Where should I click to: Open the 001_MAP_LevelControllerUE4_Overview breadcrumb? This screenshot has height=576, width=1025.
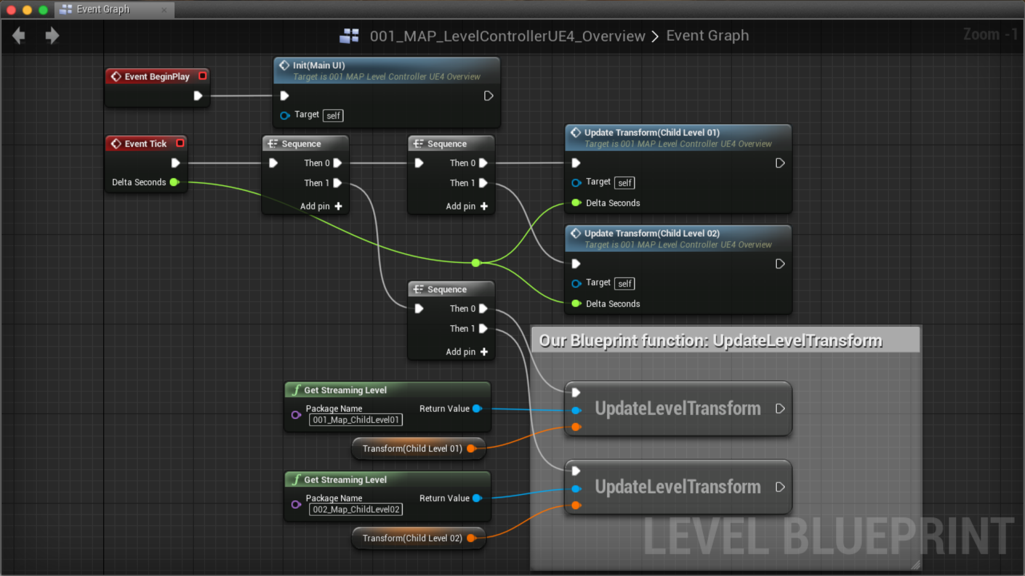507,36
